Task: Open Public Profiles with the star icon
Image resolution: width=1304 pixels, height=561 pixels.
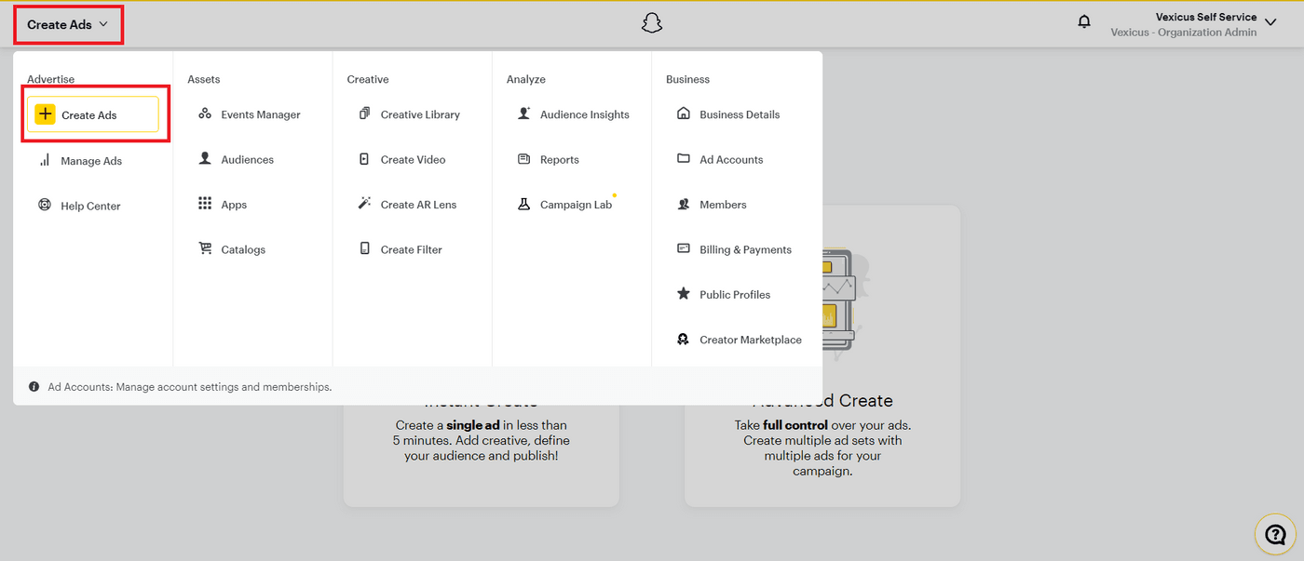Action: [735, 294]
